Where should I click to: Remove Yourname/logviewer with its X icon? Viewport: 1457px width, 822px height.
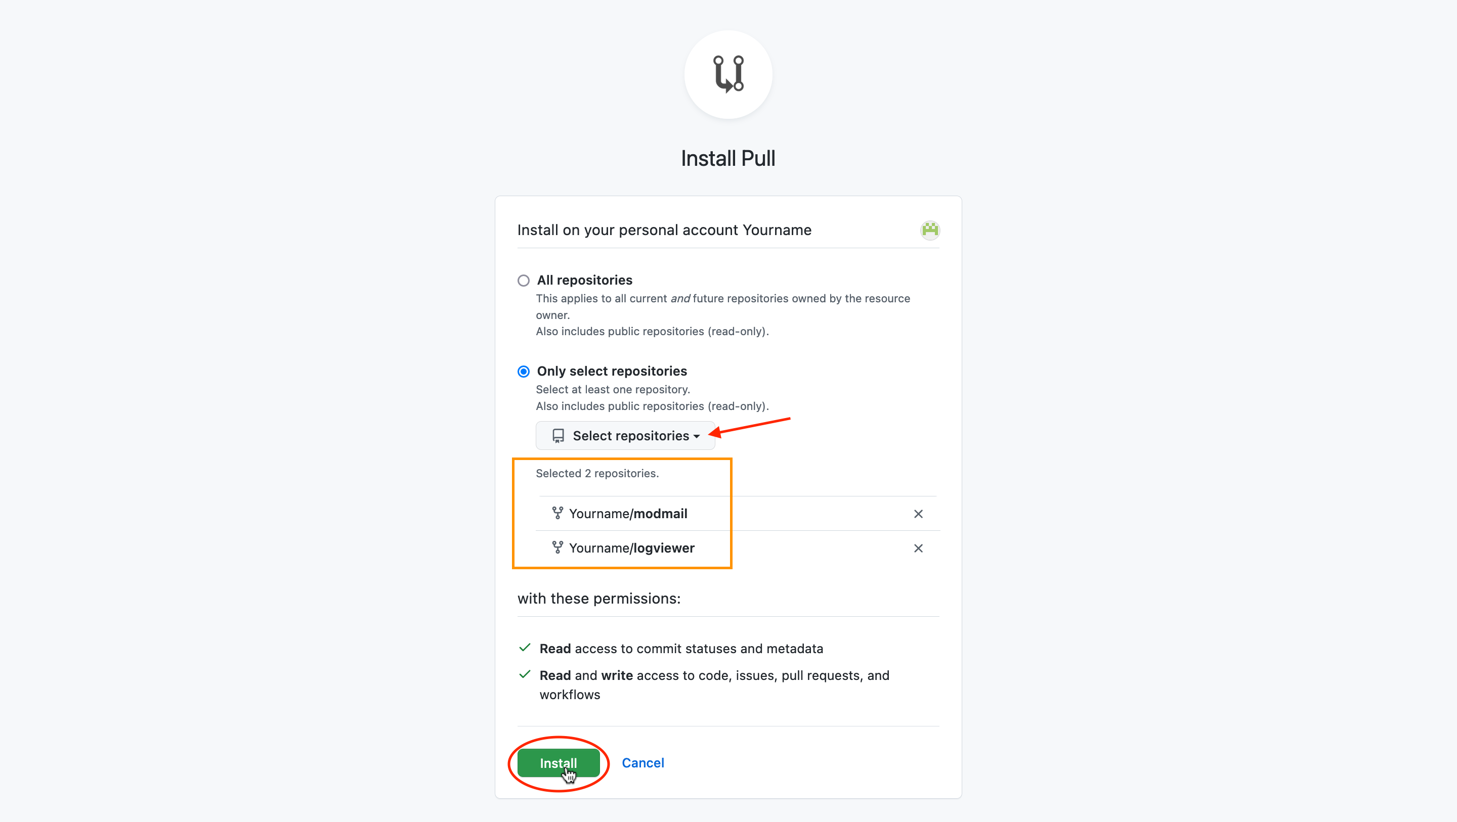pyautogui.click(x=919, y=548)
